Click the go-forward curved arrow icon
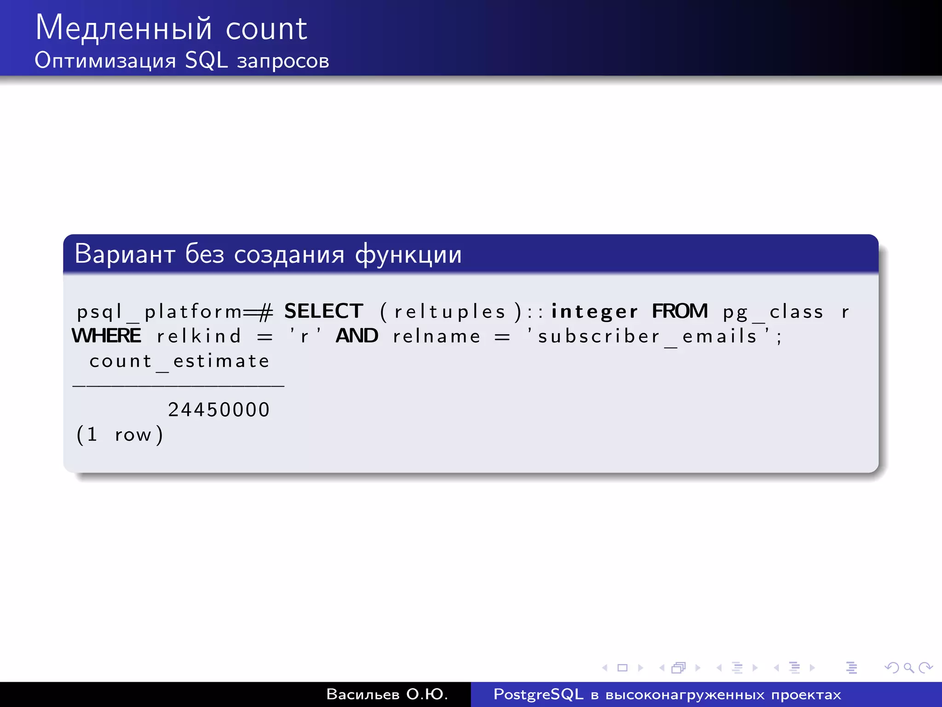942x707 pixels. [x=925, y=667]
